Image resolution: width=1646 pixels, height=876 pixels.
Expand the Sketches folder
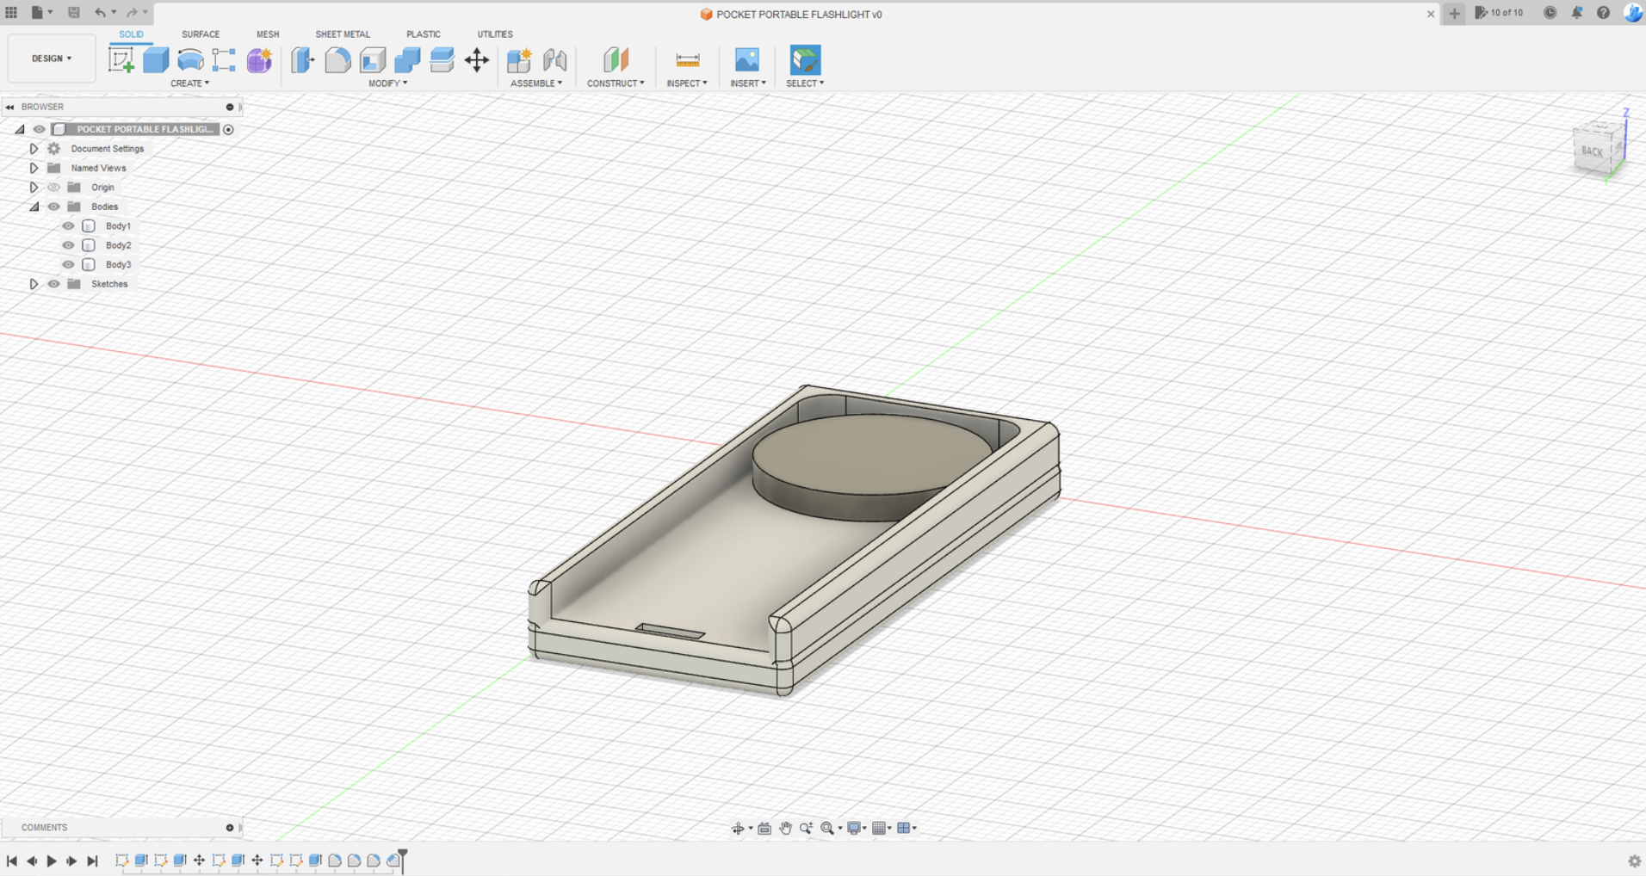click(x=34, y=284)
